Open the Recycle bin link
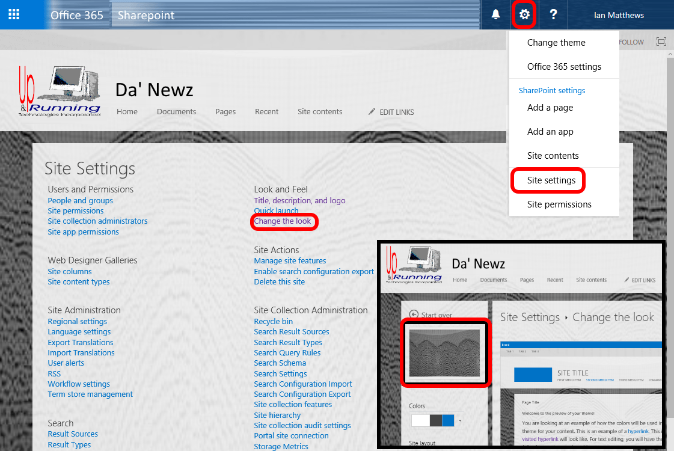The image size is (674, 451). tap(273, 321)
